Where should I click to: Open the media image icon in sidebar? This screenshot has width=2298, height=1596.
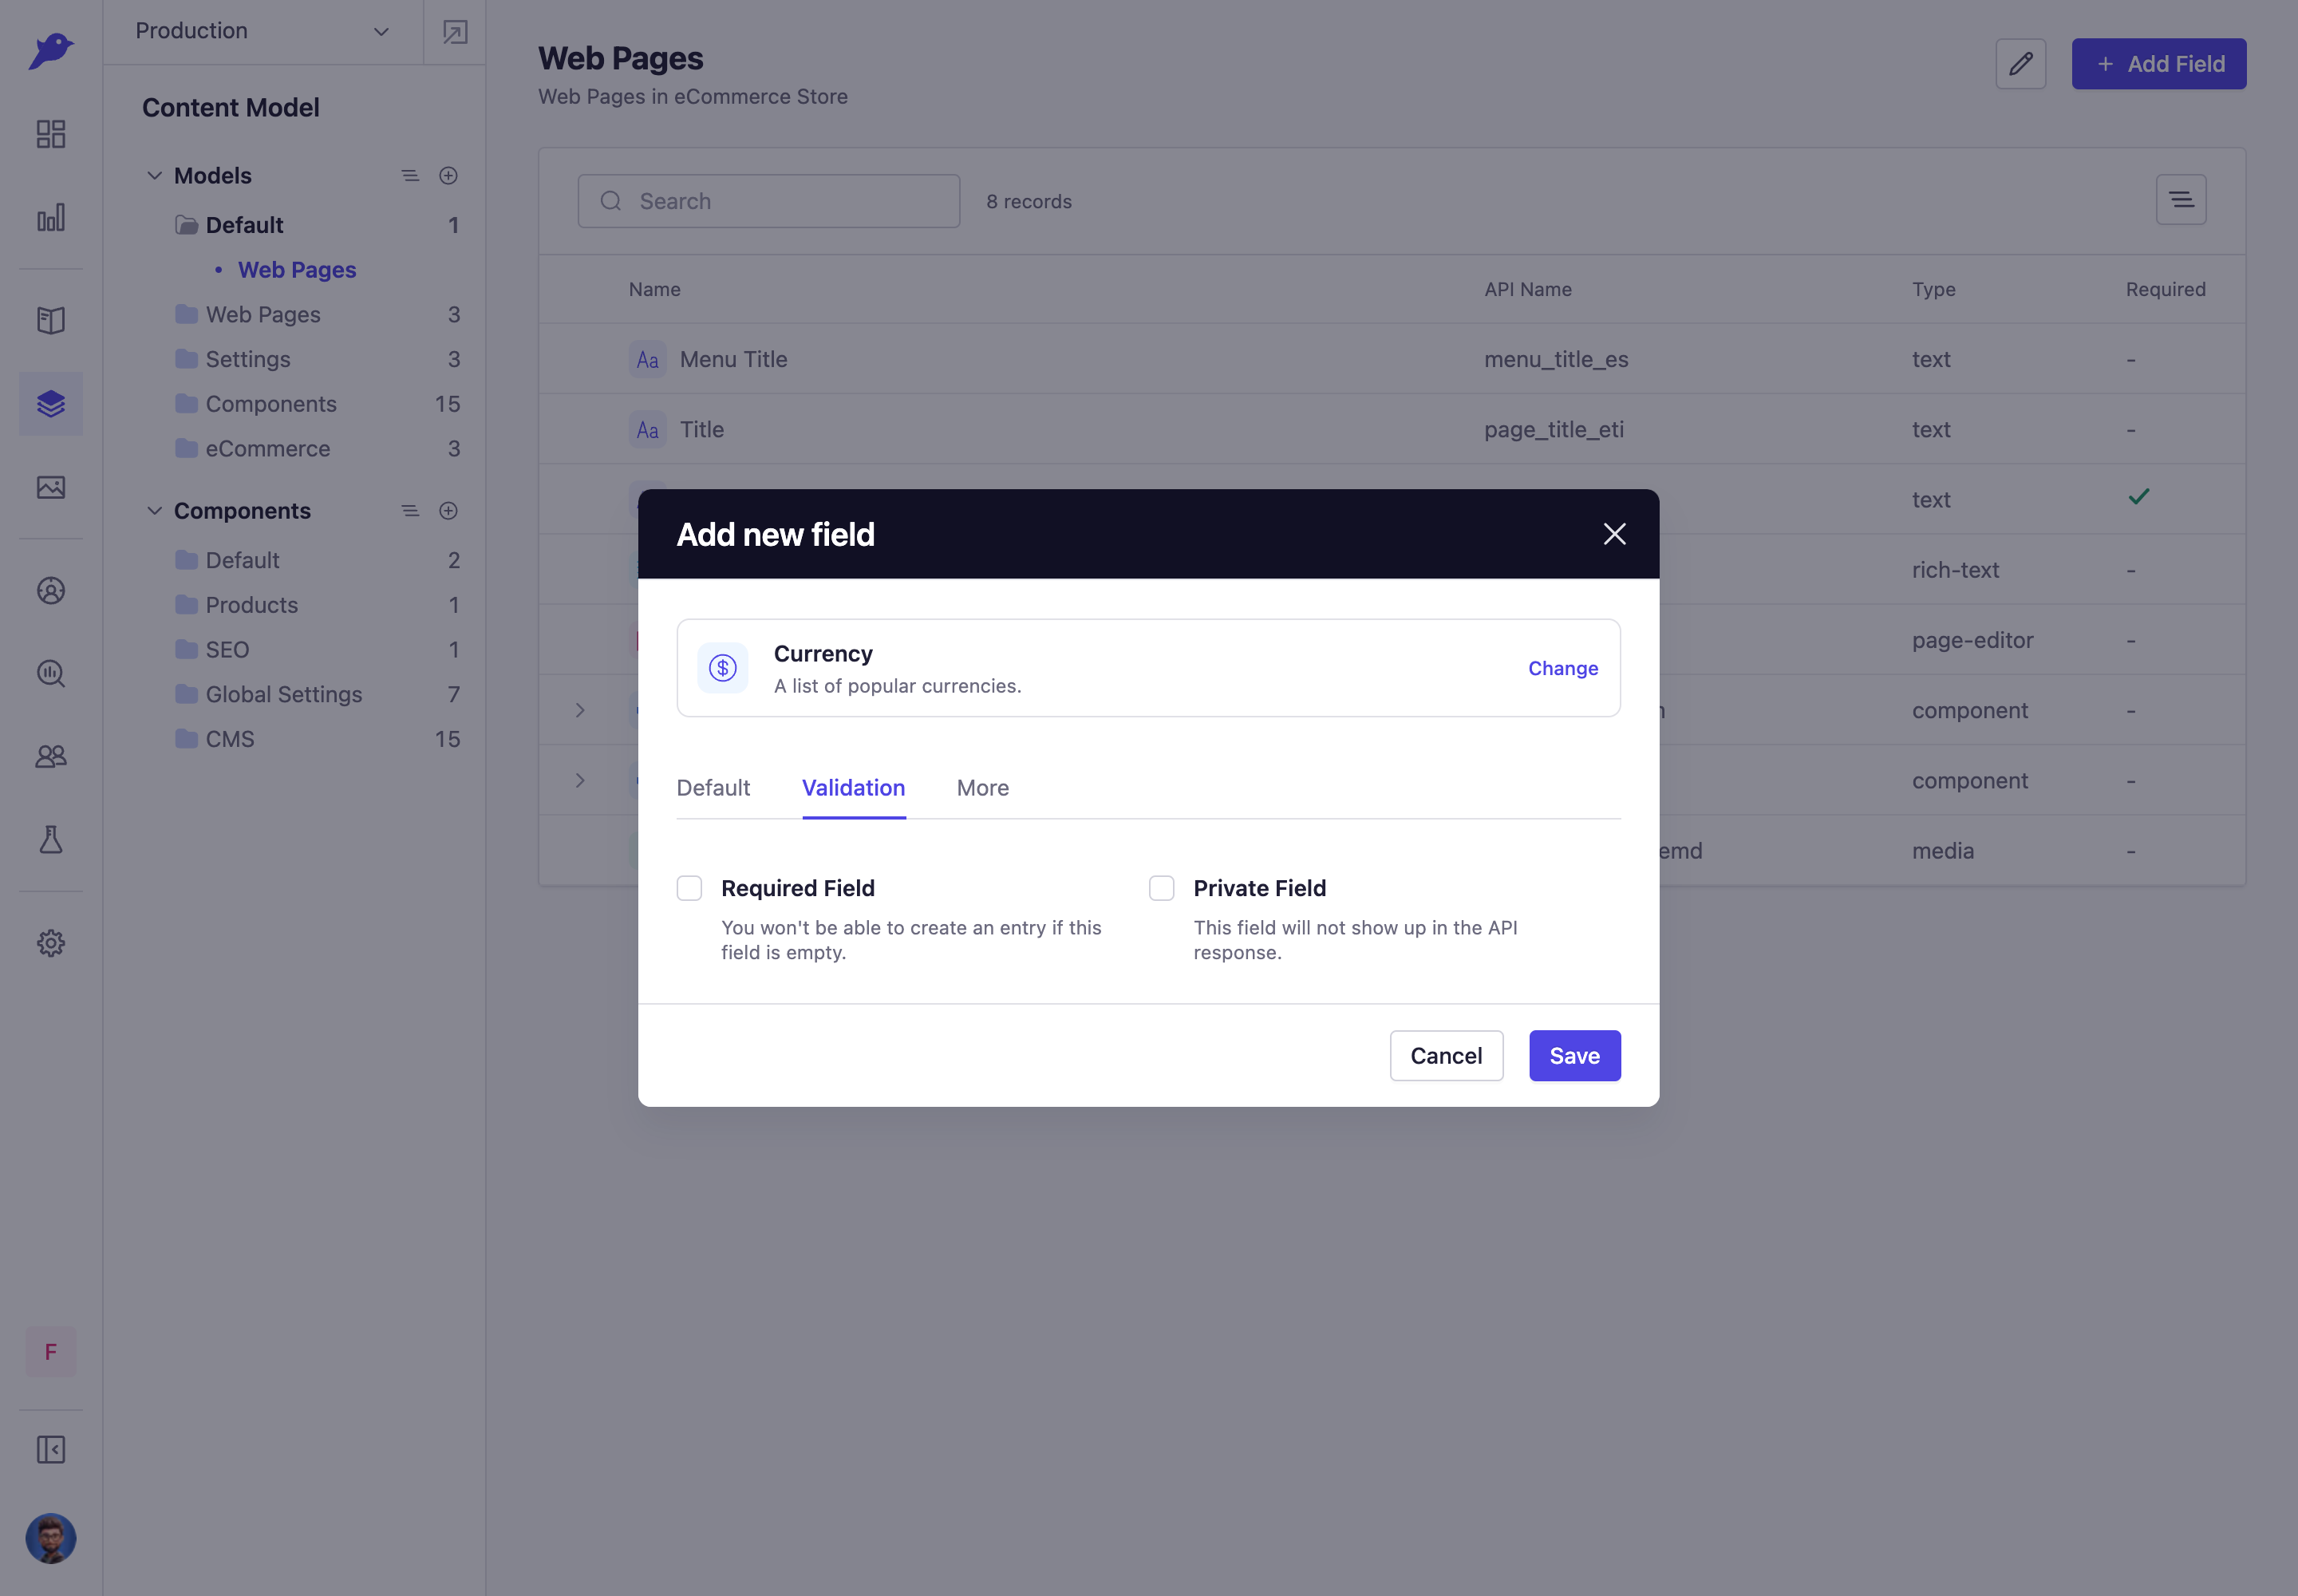(x=51, y=487)
